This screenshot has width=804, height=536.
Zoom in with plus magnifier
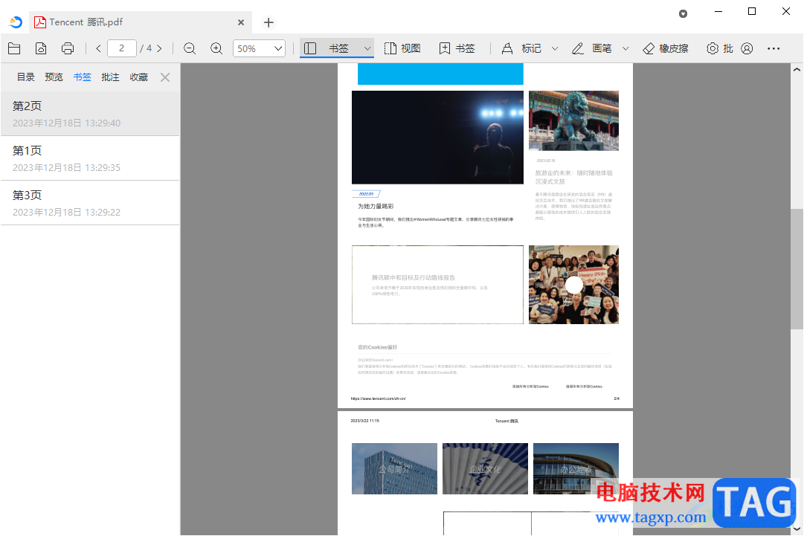(x=216, y=48)
